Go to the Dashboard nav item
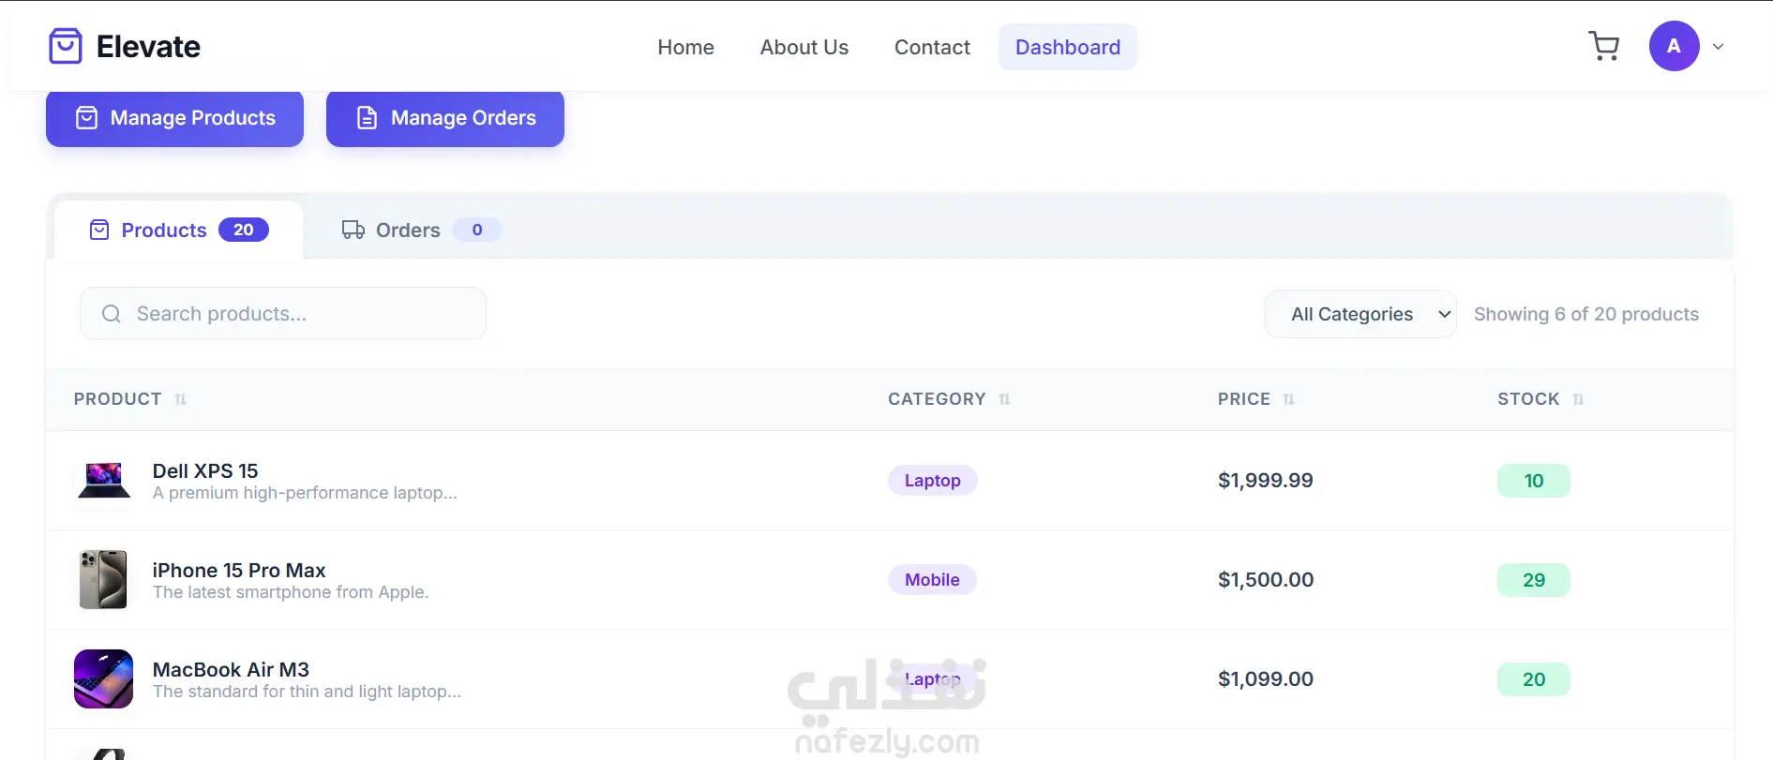Image resolution: width=1773 pixels, height=760 pixels. [x=1068, y=47]
